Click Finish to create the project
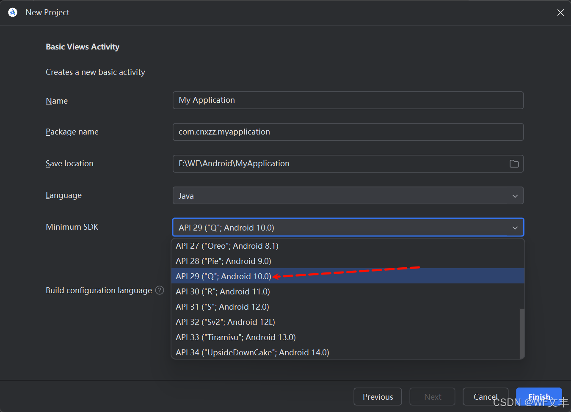Viewport: 571px width, 412px height. [x=539, y=397]
